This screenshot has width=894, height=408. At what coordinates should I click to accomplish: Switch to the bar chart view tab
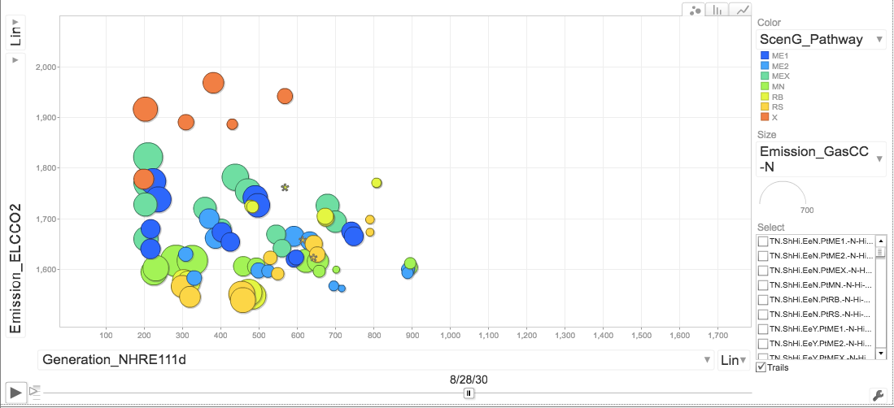pyautogui.click(x=717, y=10)
